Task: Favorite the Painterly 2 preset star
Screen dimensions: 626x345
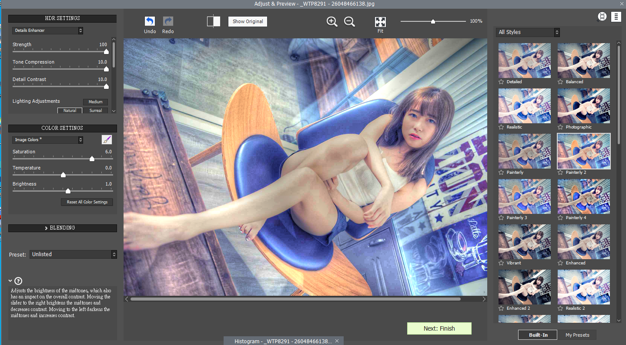Action: 560,172
